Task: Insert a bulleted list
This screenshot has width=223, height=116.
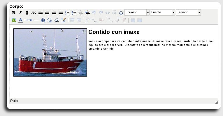Action: 67,12
